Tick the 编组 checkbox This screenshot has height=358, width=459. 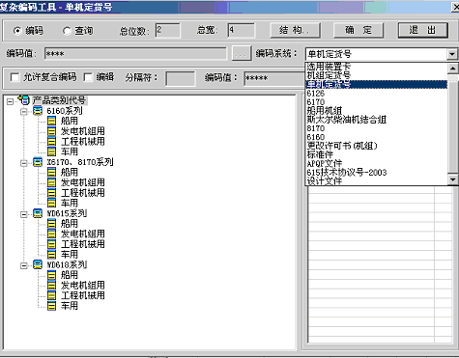click(88, 77)
